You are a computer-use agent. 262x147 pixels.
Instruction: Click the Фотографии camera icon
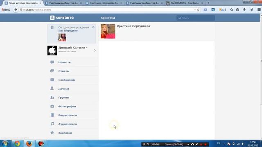tap(52, 106)
